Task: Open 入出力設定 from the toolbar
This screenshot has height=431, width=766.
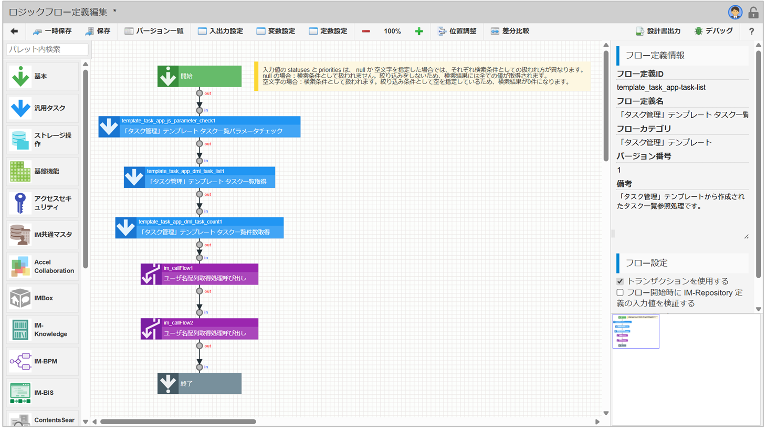Action: (x=221, y=31)
